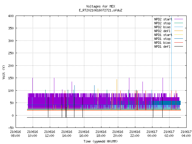Click the file name E_RT20210616072721.sfduZ
This screenshot has height=144, width=192.
point(100,10)
